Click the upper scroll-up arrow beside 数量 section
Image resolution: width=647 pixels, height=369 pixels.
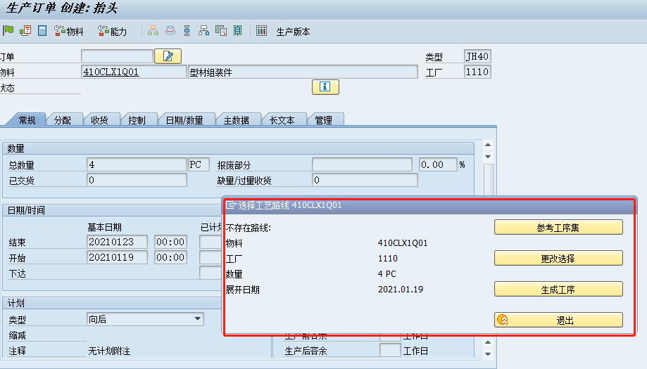tap(488, 145)
